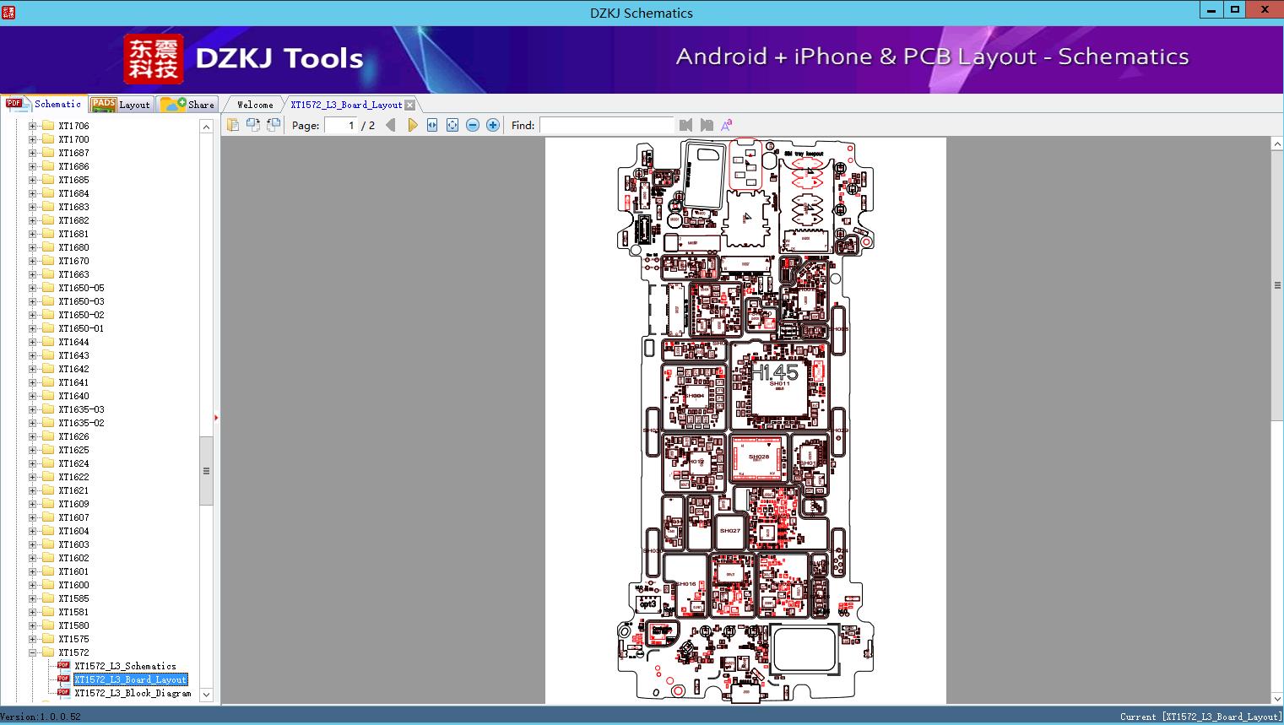Fit page to width icon
The height and width of the screenshot is (725, 1284).
coord(432,125)
